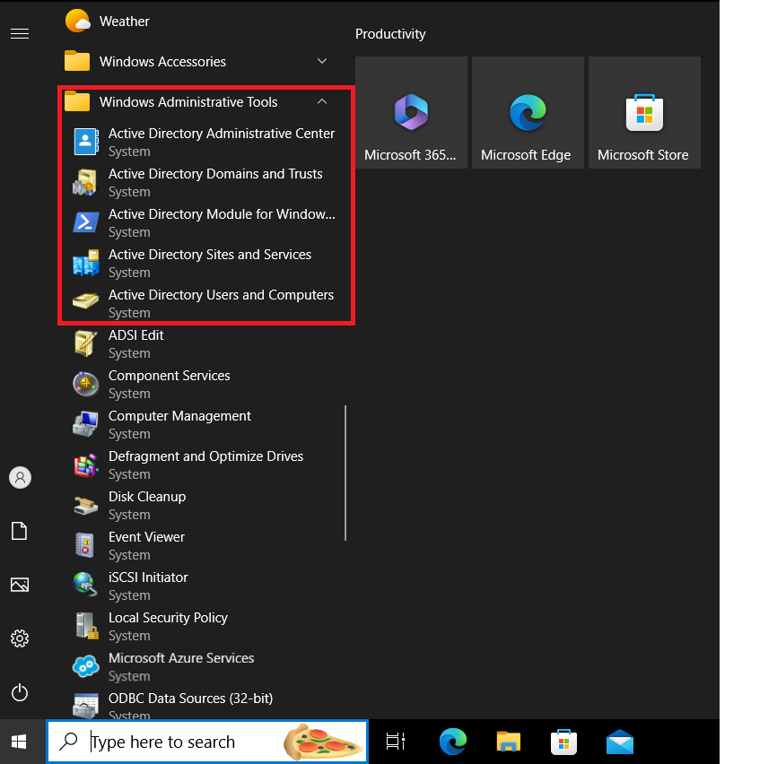Select the 'Event Viewer' label
This screenshot has height=764, width=777.
pyautogui.click(x=146, y=537)
